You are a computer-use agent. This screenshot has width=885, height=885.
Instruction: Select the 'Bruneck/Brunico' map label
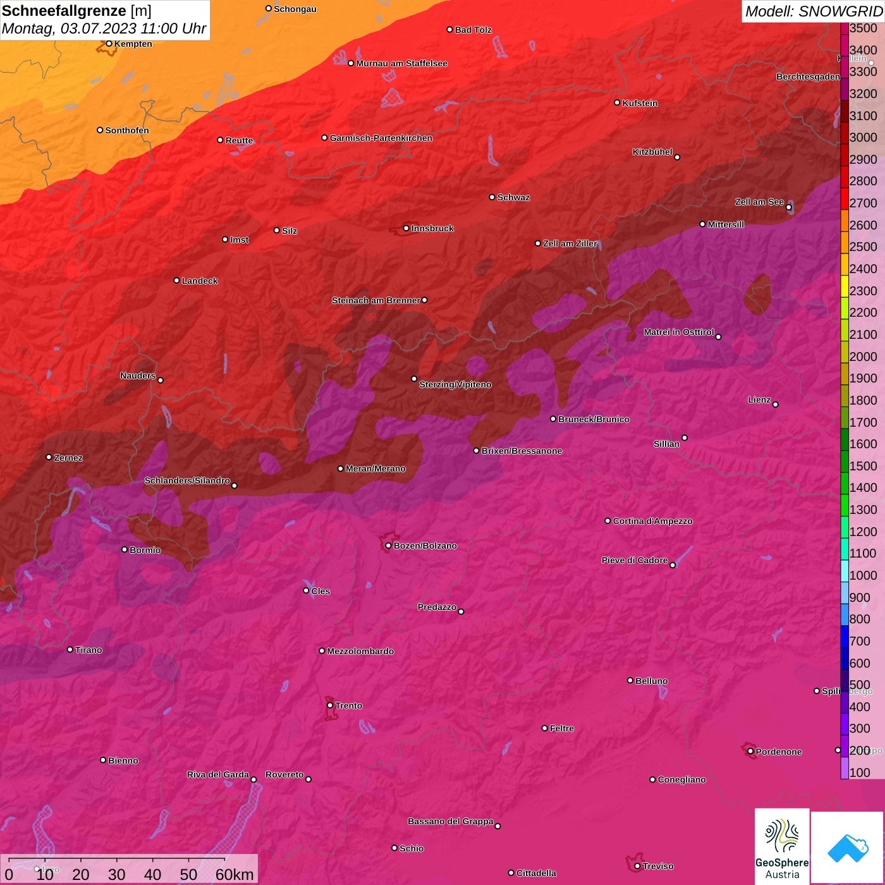(x=594, y=419)
